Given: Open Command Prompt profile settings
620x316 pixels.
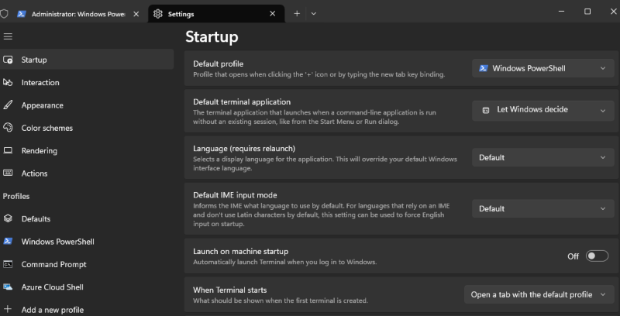Looking at the screenshot, I should coord(87,264).
